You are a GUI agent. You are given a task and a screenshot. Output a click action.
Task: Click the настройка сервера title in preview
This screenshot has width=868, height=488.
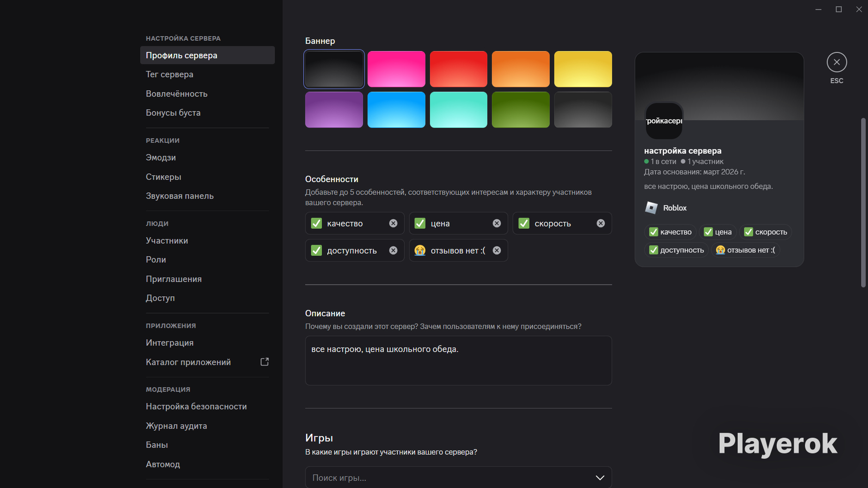click(x=682, y=151)
